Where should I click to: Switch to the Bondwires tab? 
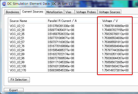tap(12, 12)
